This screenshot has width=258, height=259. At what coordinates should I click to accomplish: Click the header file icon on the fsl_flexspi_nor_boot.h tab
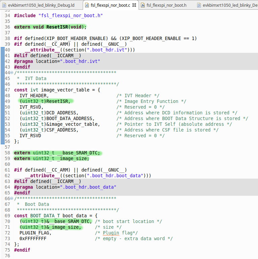point(143,5)
